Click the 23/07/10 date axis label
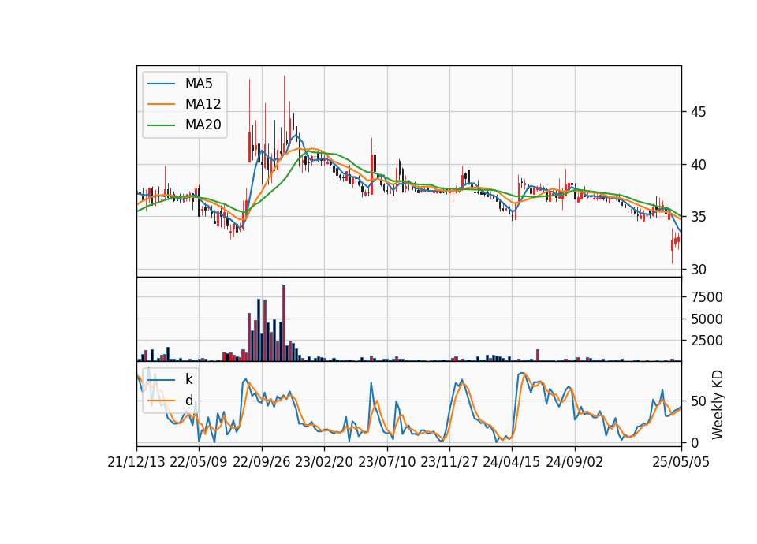757x544 pixels. (386, 462)
